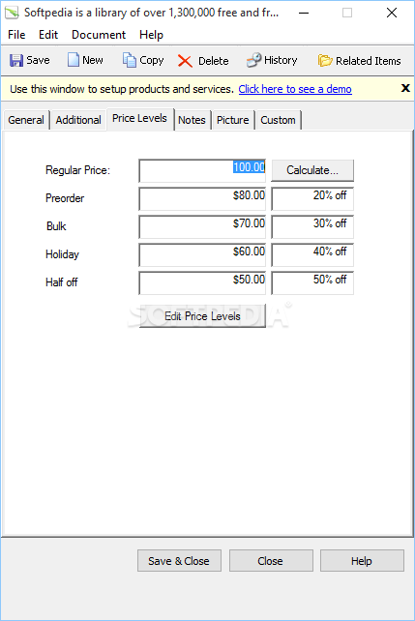Click the Edit Price Levels button
Image resolution: width=415 pixels, height=621 pixels.
[202, 316]
